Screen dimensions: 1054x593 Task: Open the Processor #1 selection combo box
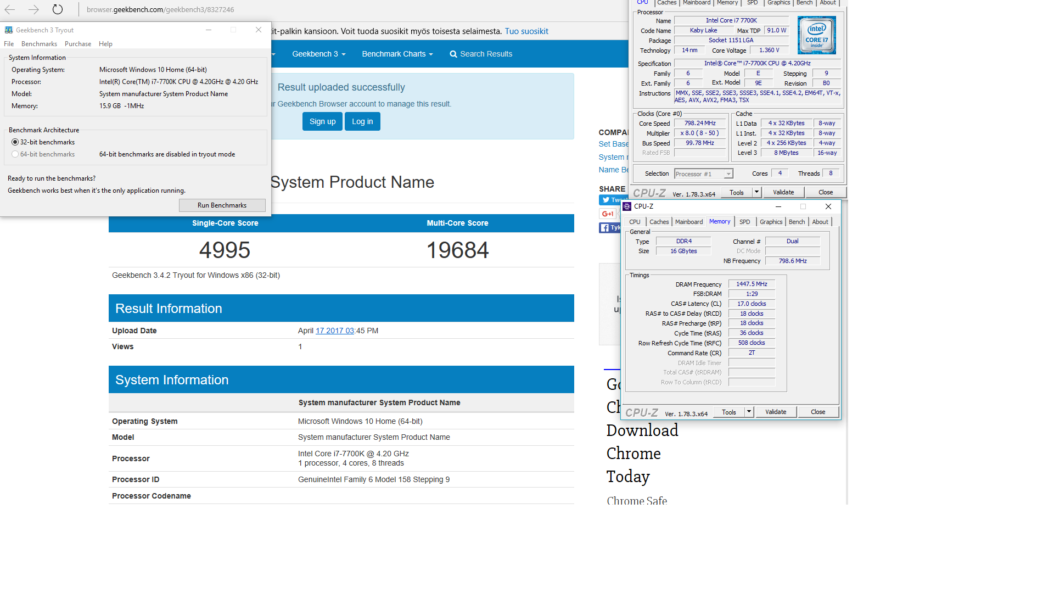(x=704, y=174)
